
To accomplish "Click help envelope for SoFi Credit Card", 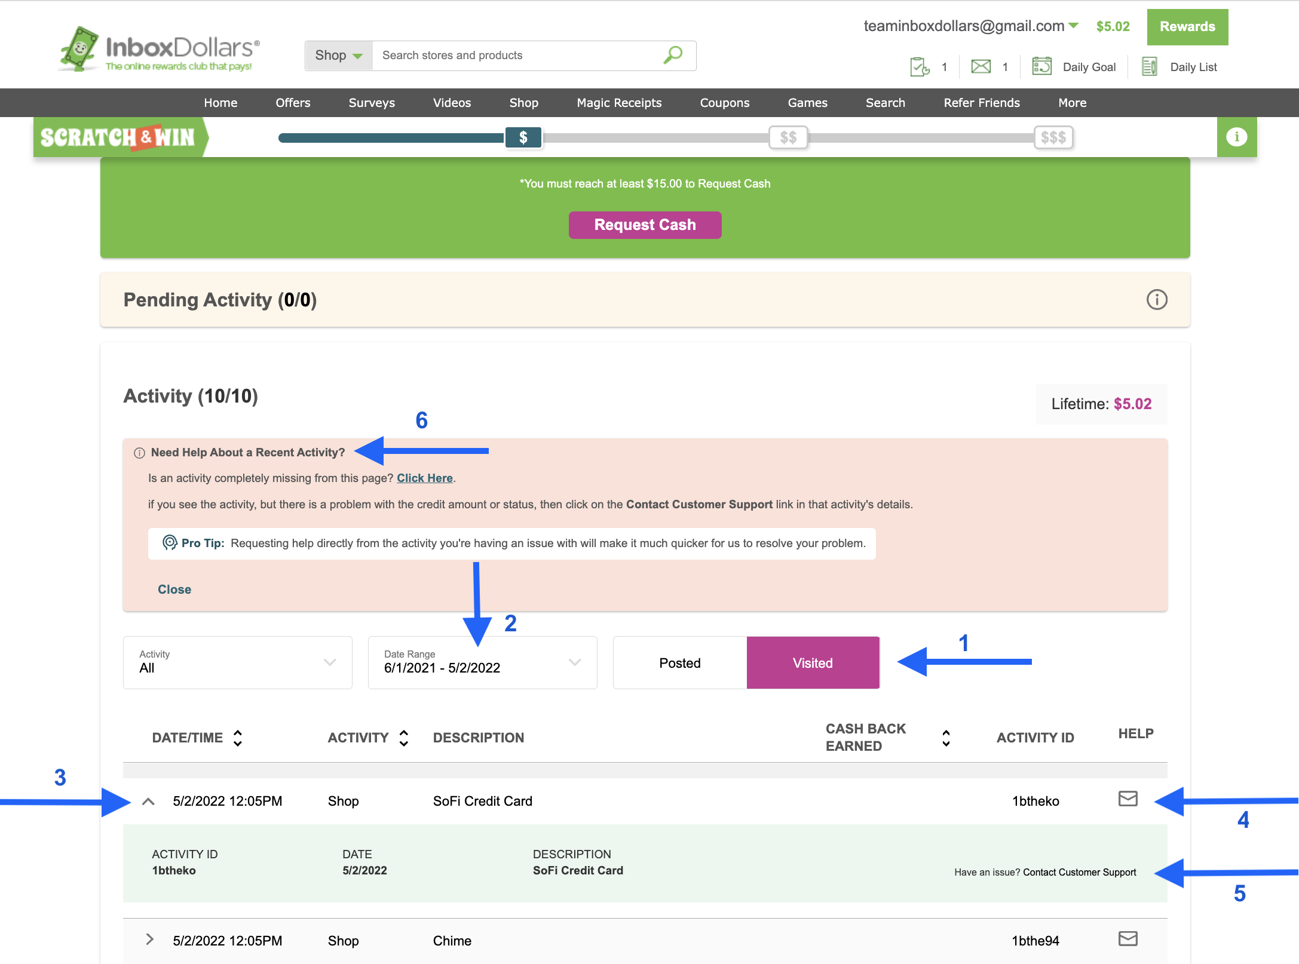I will click(1128, 799).
